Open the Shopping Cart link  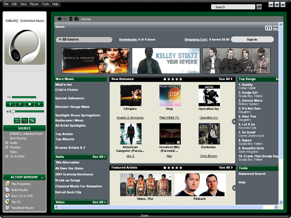196,40
